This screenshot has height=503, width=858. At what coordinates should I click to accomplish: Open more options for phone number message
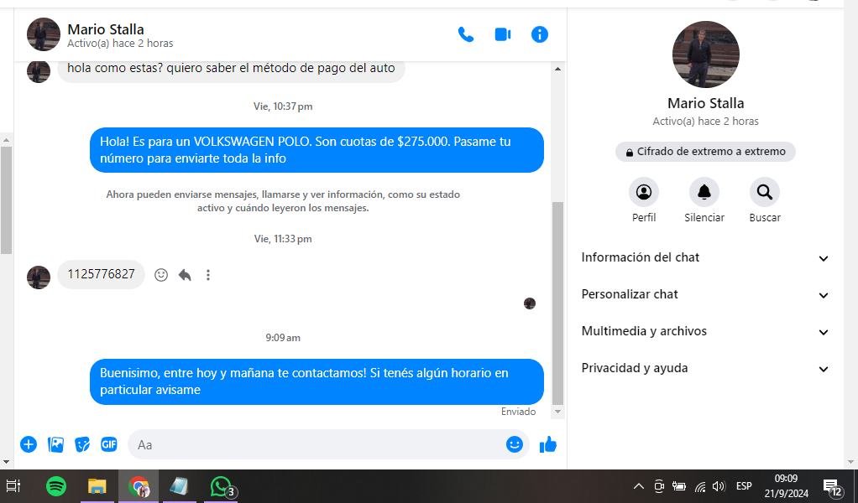tap(208, 275)
